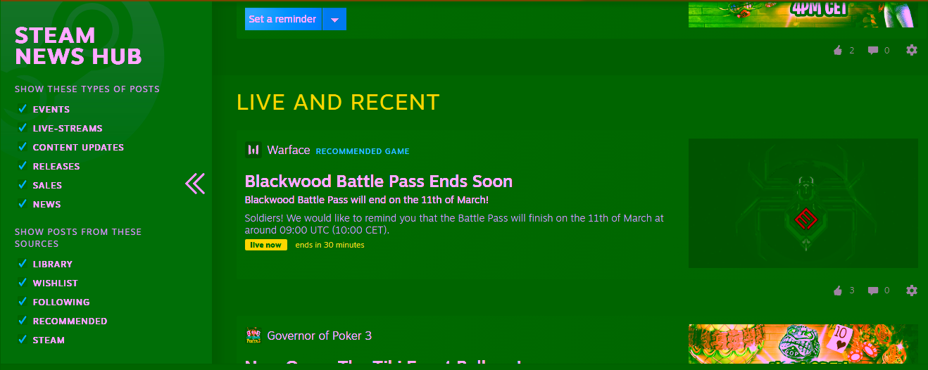
Task: Open Governor of Poker 3 link
Action: point(320,336)
